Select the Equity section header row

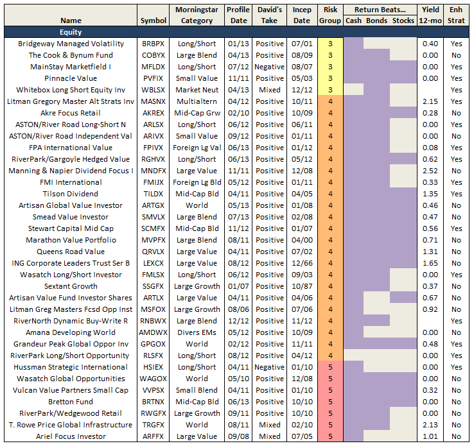tap(71, 32)
